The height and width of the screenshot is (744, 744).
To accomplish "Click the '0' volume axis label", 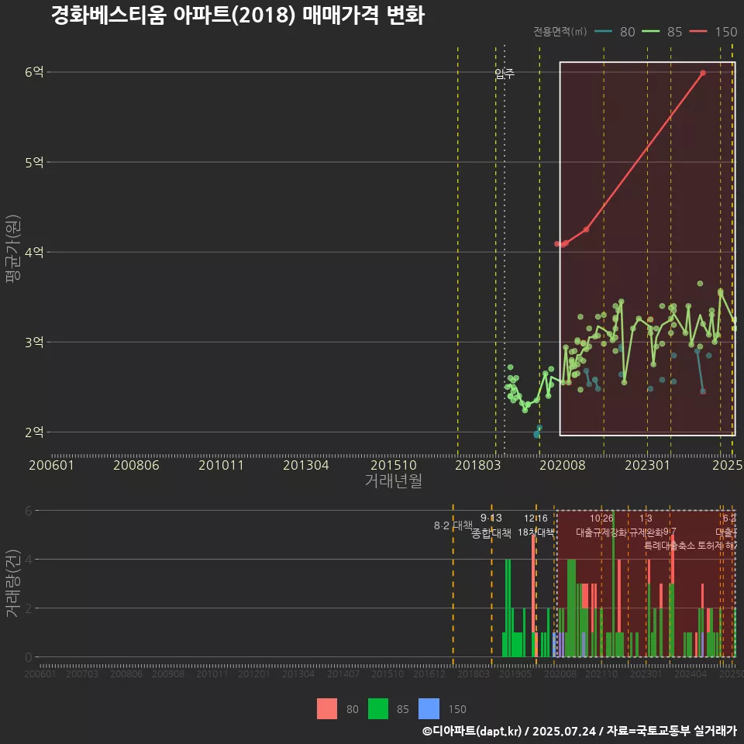I will pyautogui.click(x=29, y=657).
